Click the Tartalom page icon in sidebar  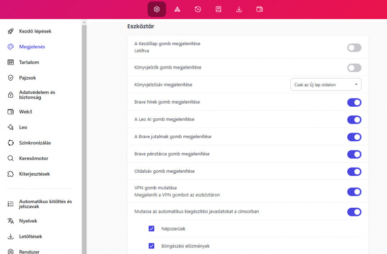tap(11, 62)
